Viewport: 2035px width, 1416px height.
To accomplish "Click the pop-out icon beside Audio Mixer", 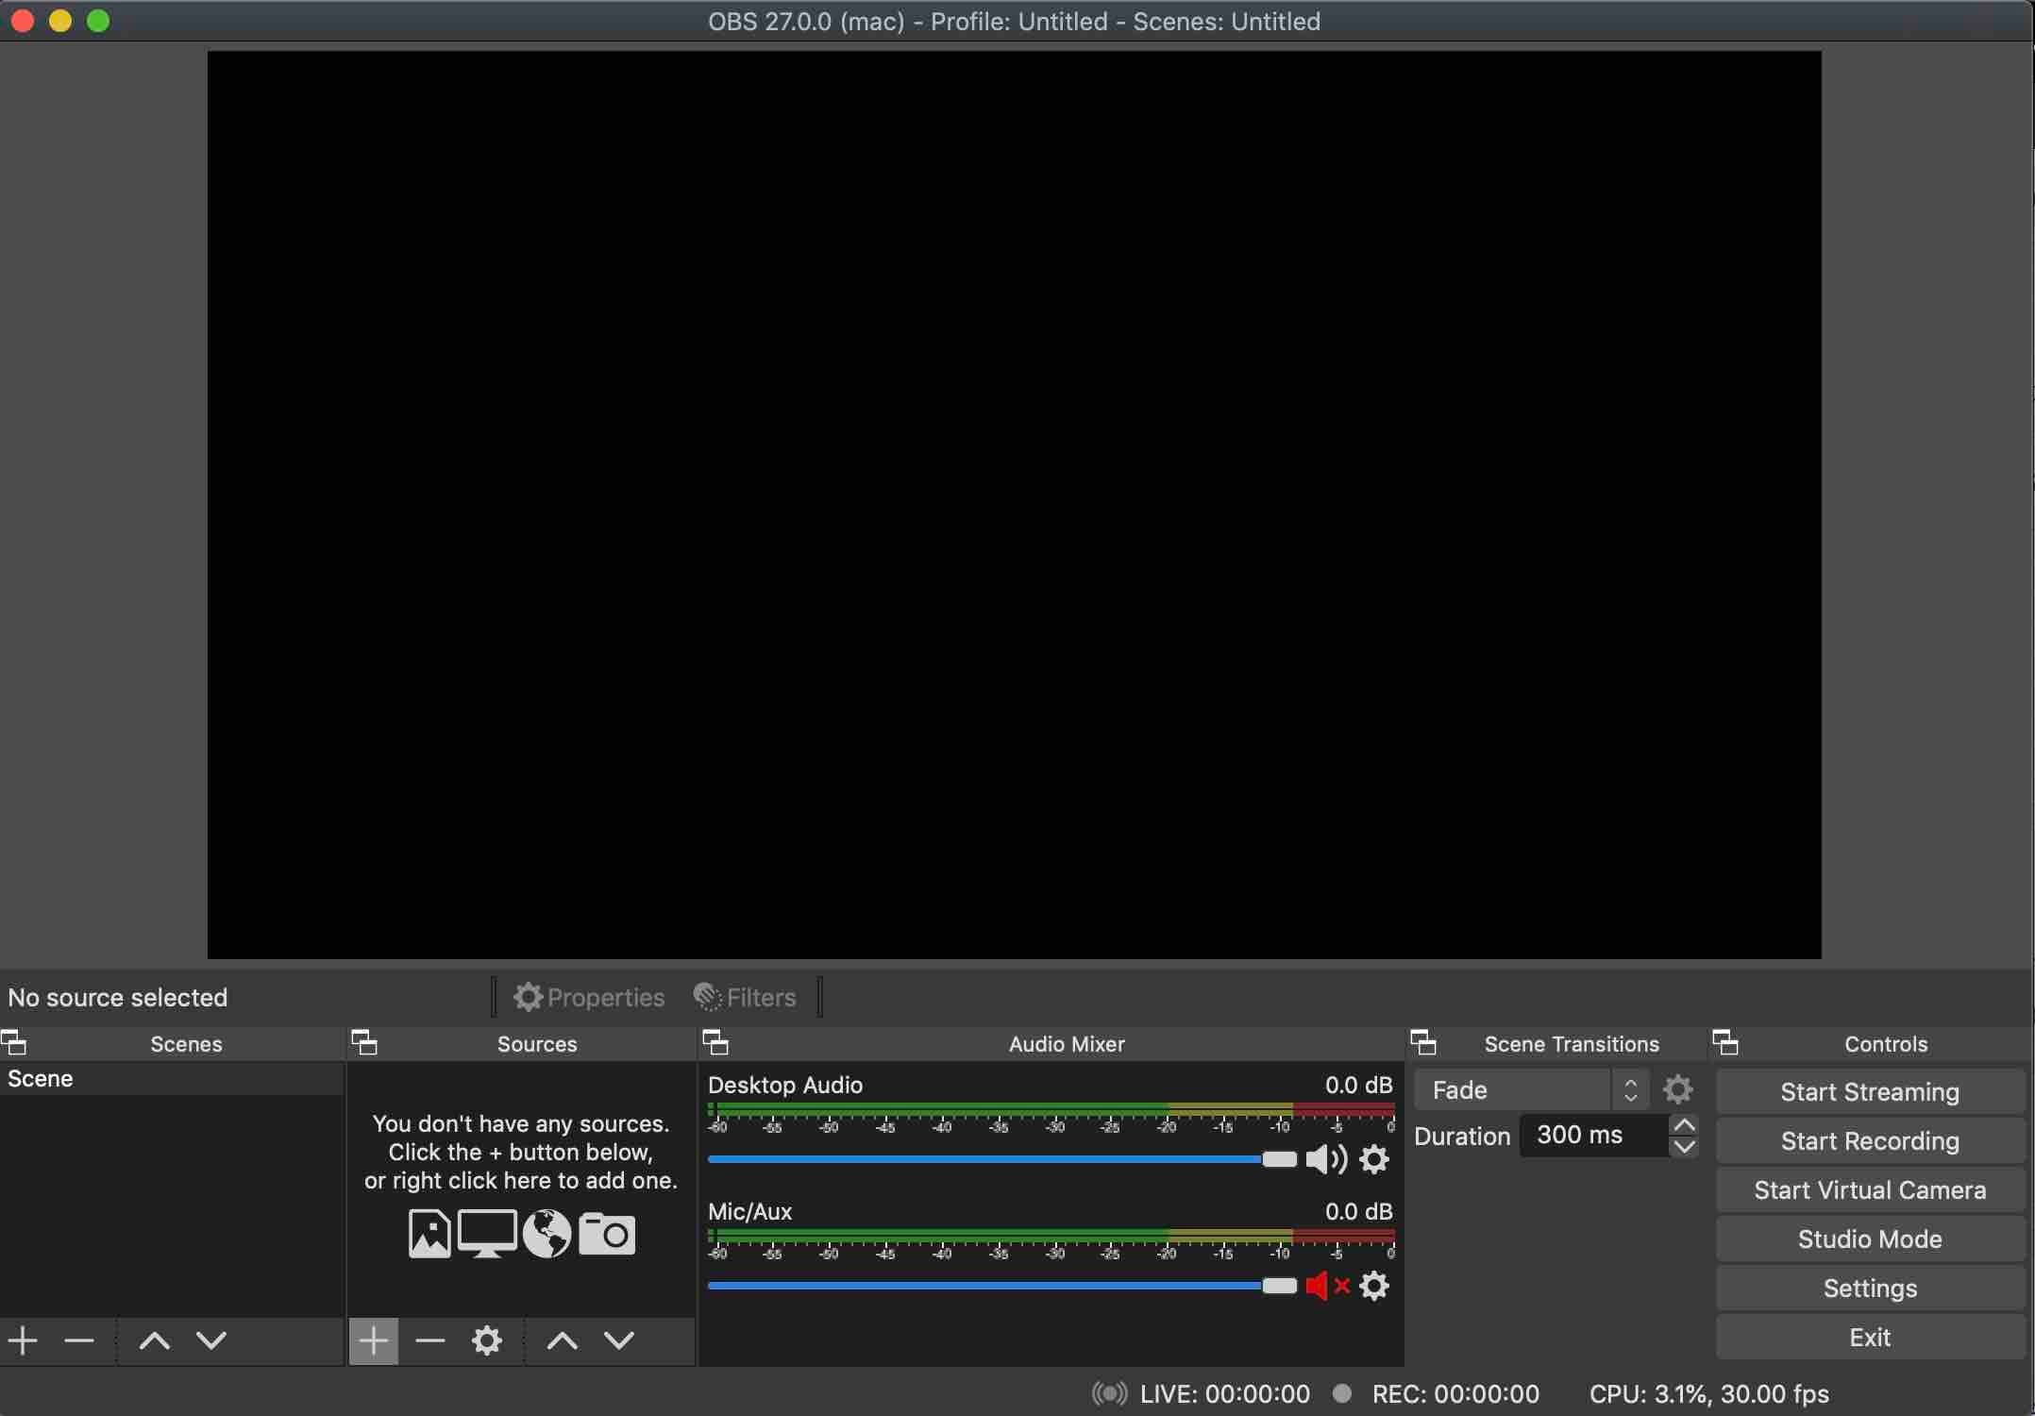I will click(716, 1042).
